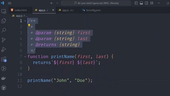Open the Search view
The height and width of the screenshot is (96, 170).
pyautogui.click(x=4, y=30)
